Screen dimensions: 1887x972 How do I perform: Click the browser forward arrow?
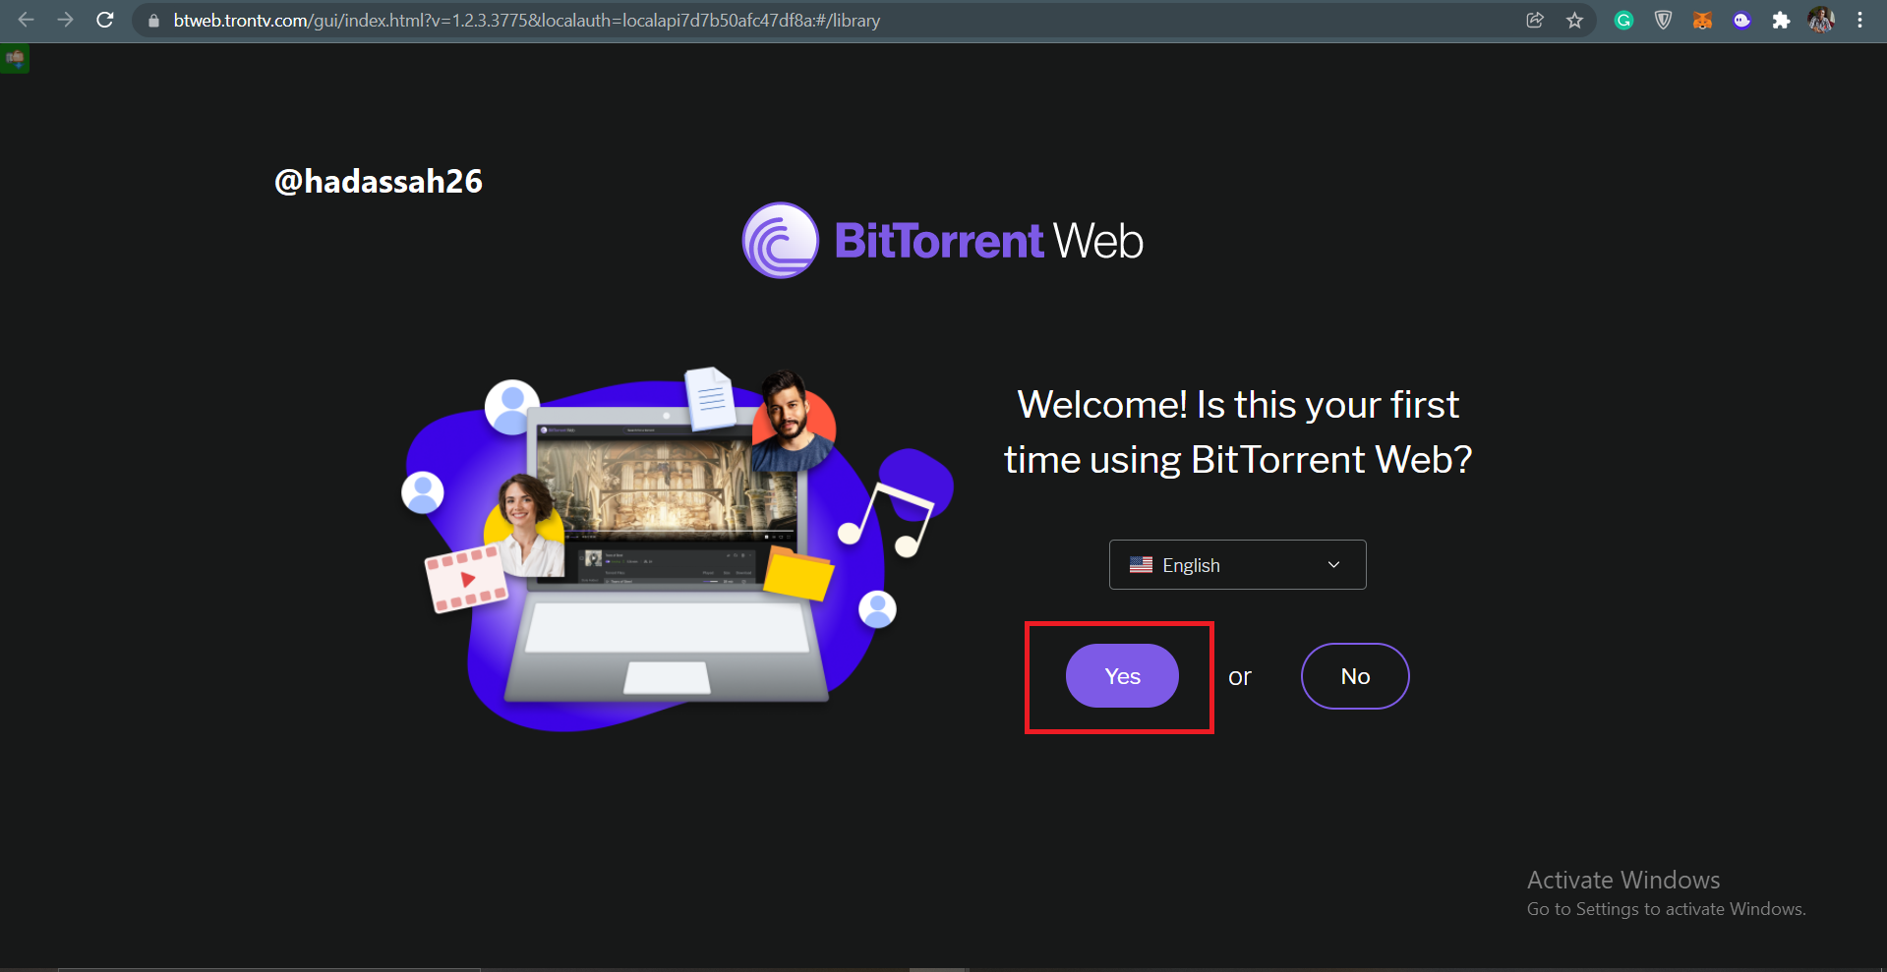coord(65,20)
